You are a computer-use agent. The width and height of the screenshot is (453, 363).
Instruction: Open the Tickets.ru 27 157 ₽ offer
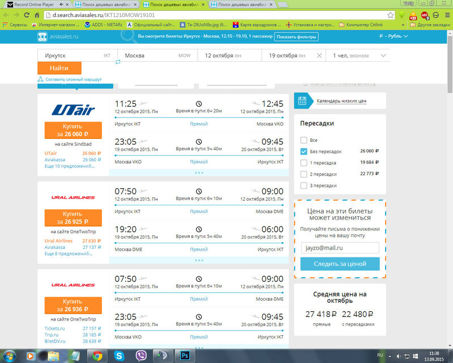[x=72, y=328]
